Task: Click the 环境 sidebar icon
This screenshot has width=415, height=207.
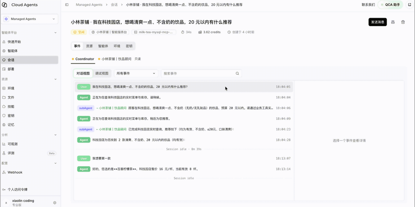Action: point(4,88)
